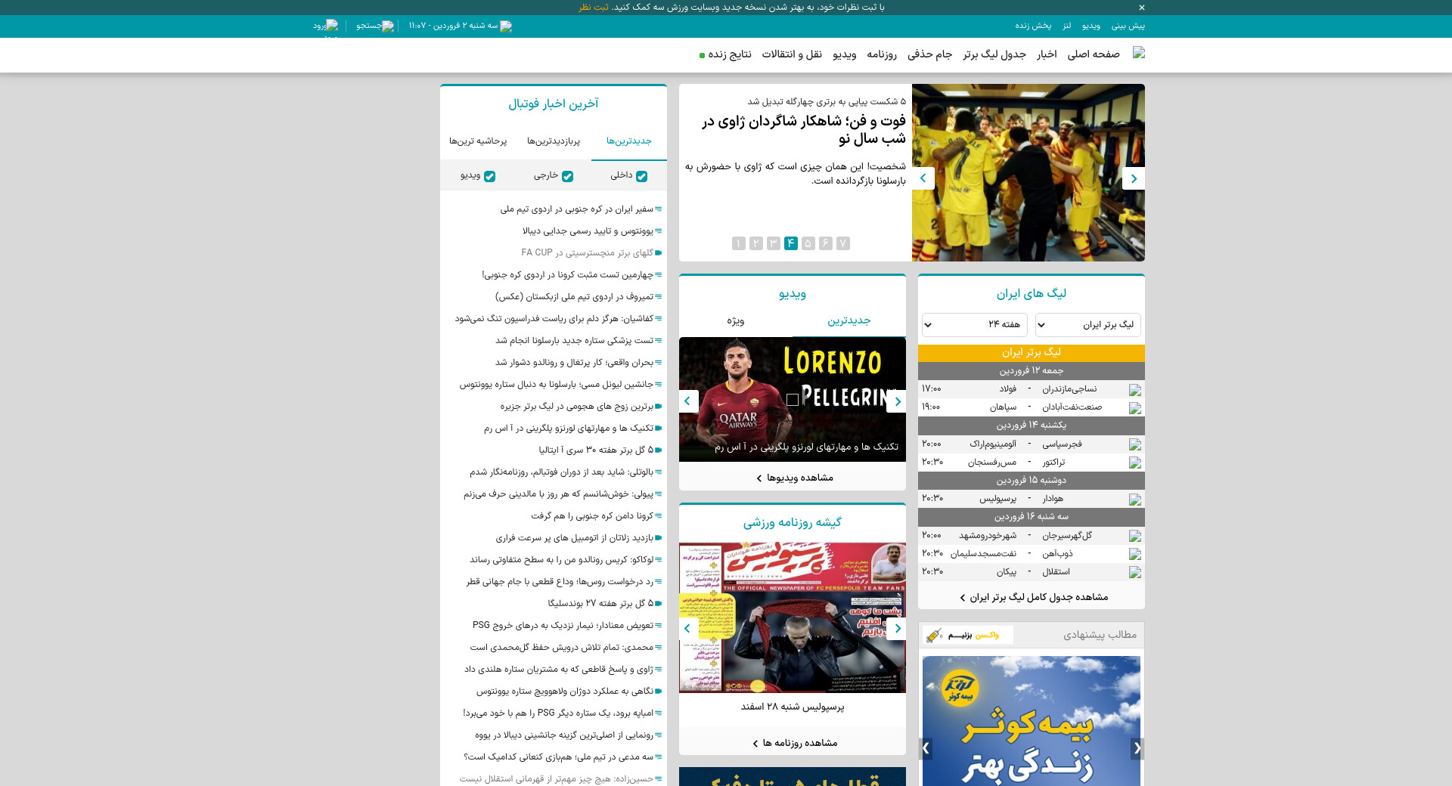Click team icon in هوادار – پرسپولیس match row
Image resolution: width=1452 pixels, height=786 pixels.
[x=1135, y=500]
